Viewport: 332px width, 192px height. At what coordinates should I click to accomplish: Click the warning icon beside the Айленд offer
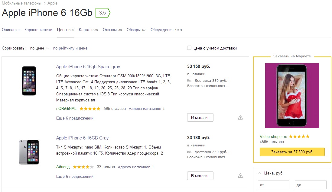pos(240,176)
